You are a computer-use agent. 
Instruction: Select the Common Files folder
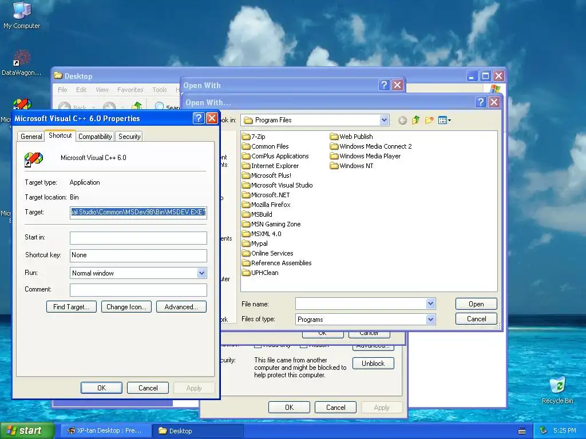click(266, 146)
